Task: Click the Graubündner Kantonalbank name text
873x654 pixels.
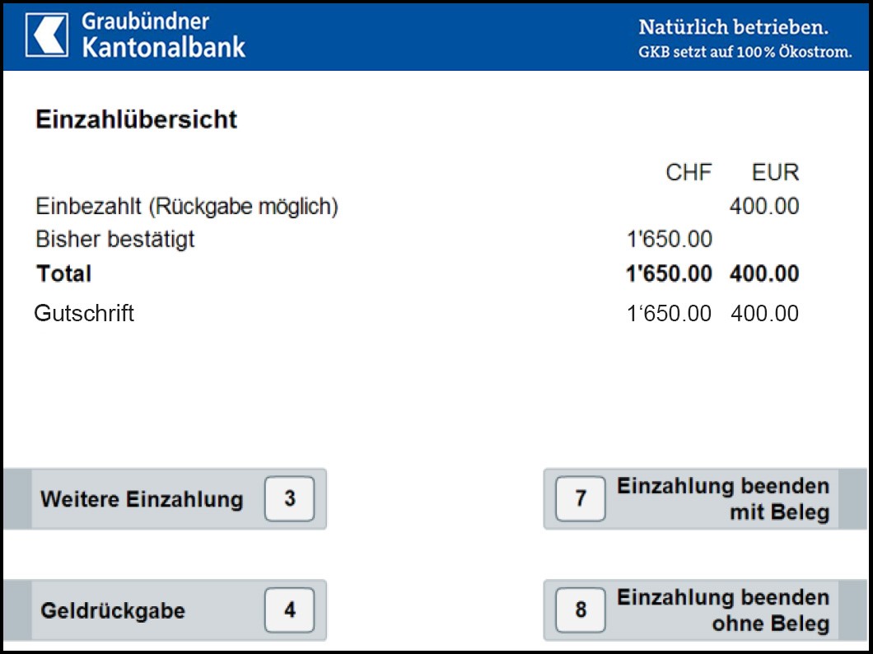Action: tap(163, 35)
